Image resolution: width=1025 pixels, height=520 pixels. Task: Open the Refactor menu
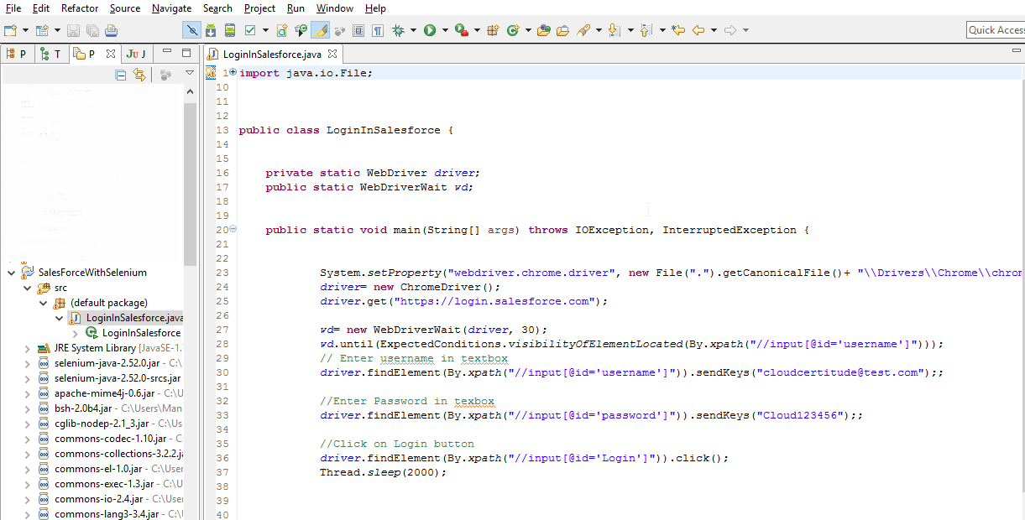(80, 8)
